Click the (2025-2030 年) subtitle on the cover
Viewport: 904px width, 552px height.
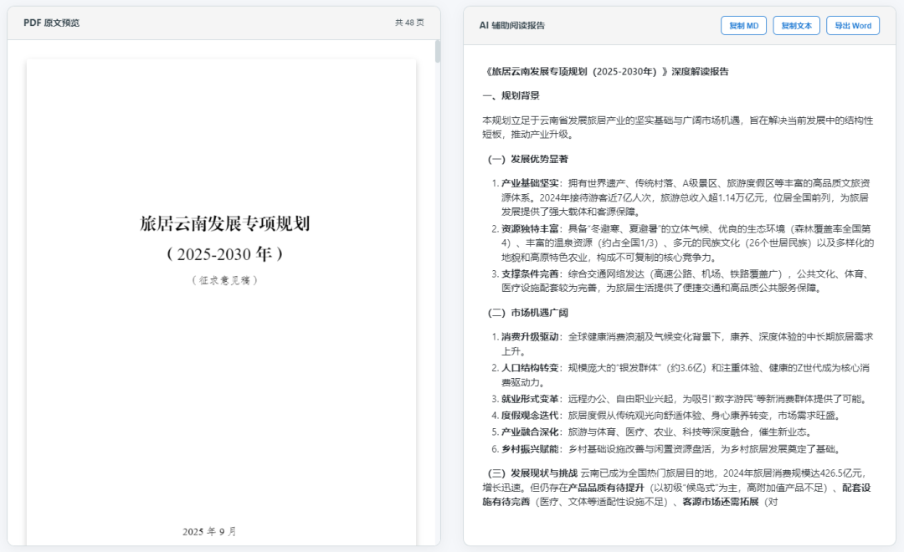click(224, 253)
